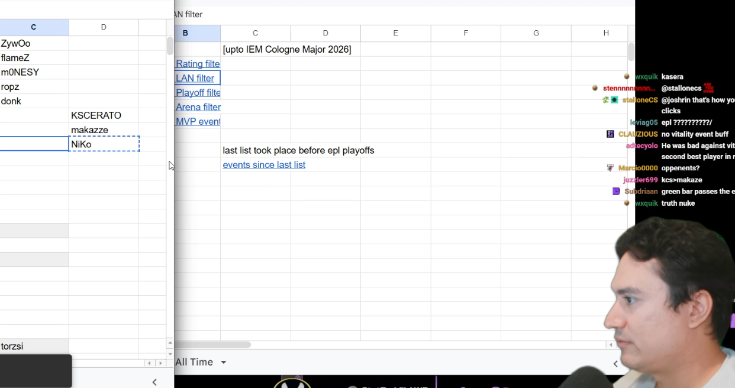Click the right sheet's vertical scrollbar thumb

click(x=631, y=51)
